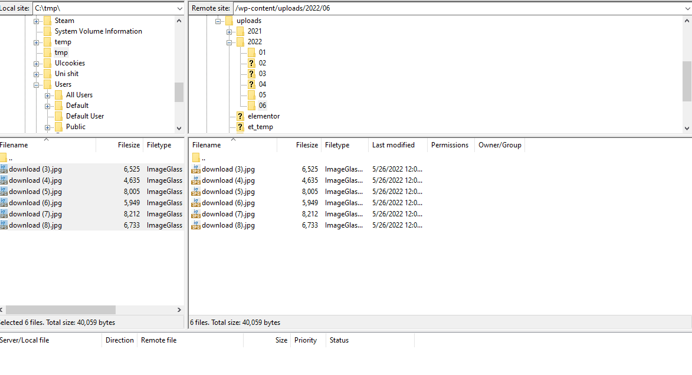Click the question-mark icon for elementor folder
The width and height of the screenshot is (692, 375).
tap(240, 116)
